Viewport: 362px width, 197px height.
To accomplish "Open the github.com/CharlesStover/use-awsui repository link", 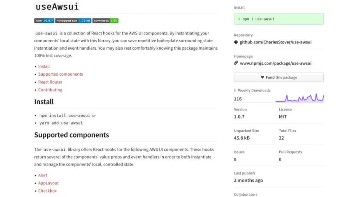I will pos(276,42).
